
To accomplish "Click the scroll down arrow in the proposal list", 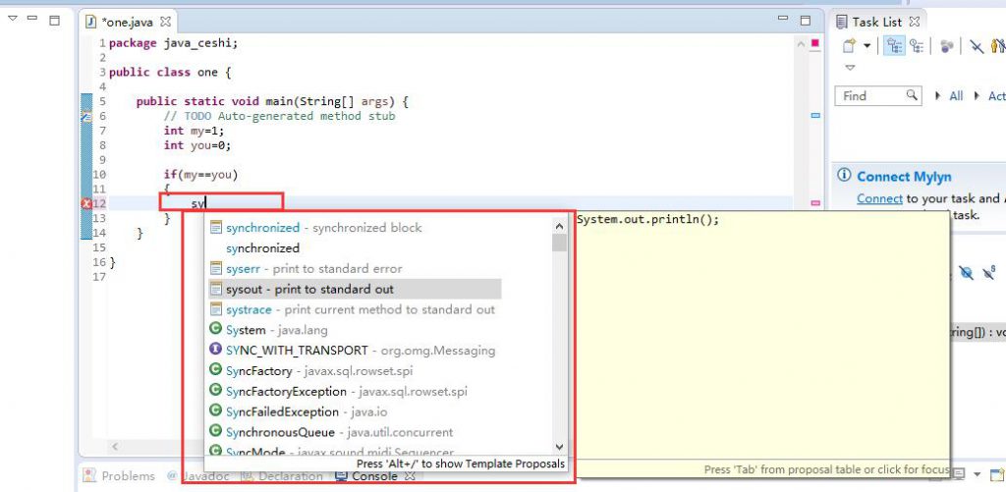I will [x=560, y=446].
